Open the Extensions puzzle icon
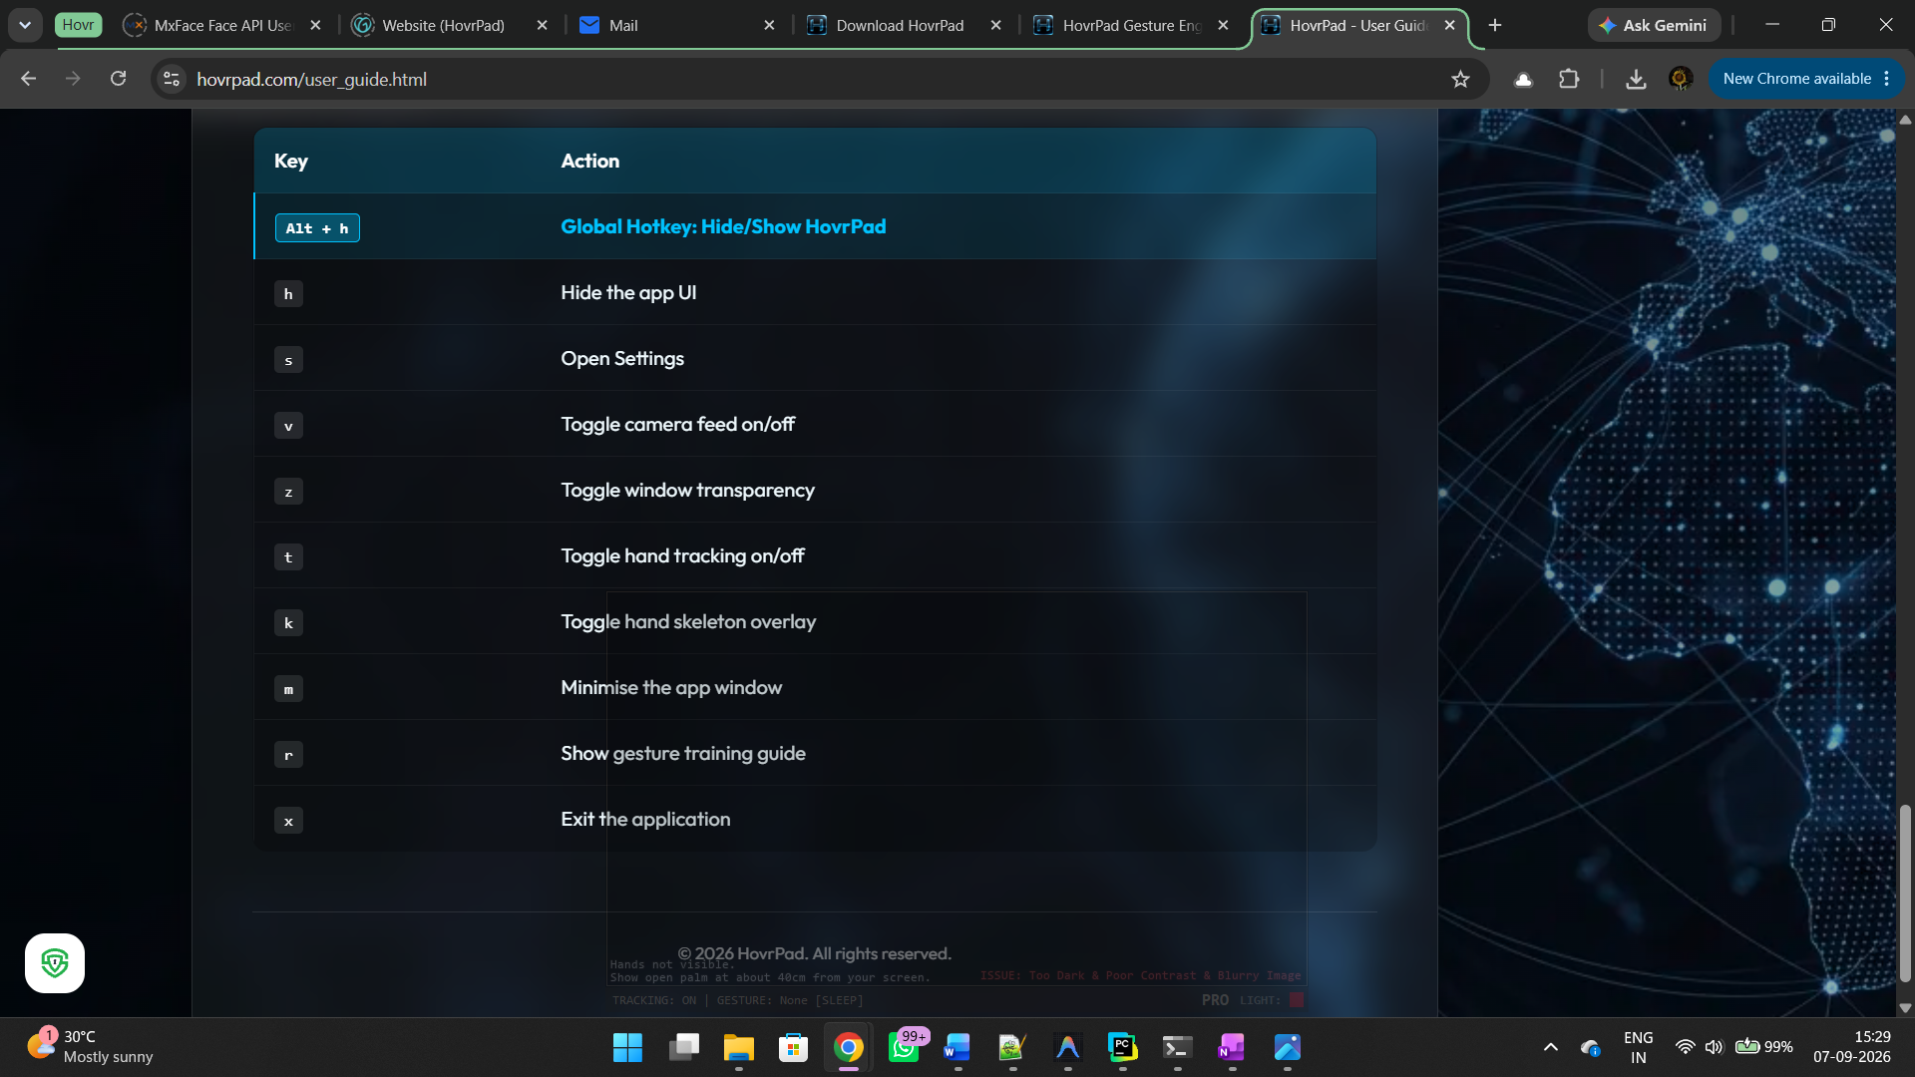Image resolution: width=1915 pixels, height=1077 pixels. click(1569, 79)
